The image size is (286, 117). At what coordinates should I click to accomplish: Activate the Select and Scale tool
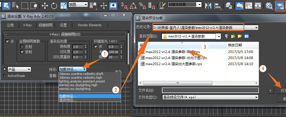[63, 6]
